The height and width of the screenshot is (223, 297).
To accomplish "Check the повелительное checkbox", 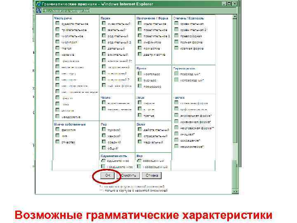I will (x=140, y=29).
